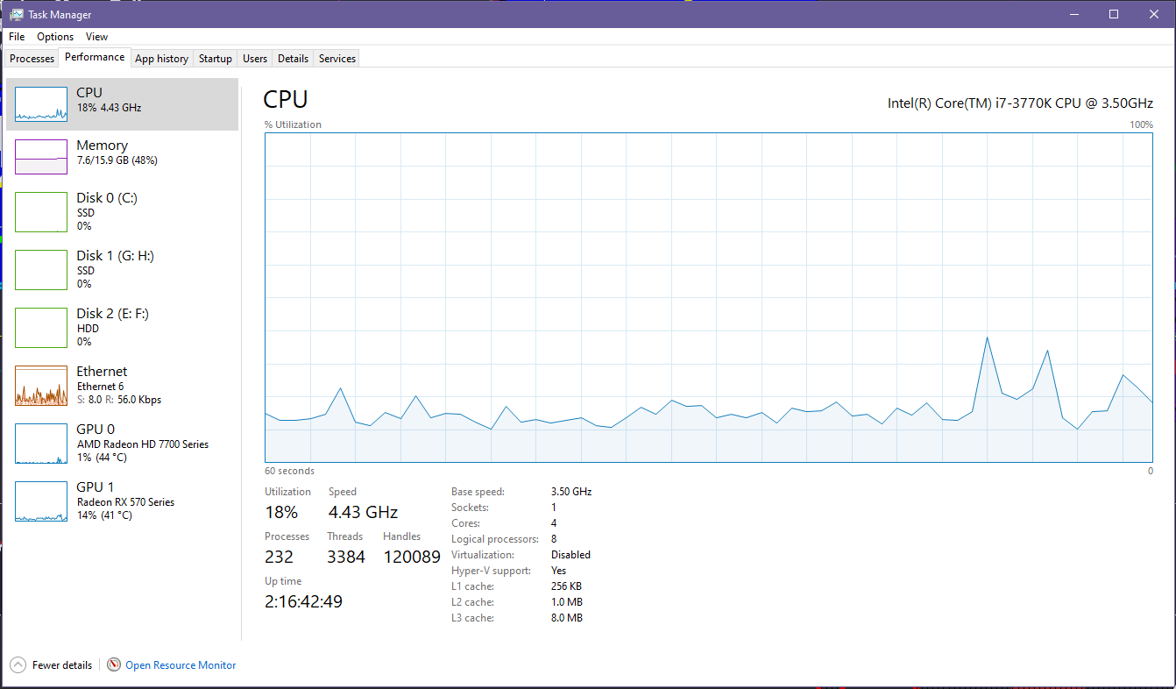The image size is (1176, 689).
Task: Click the Virtualization Disabled value
Action: click(570, 555)
